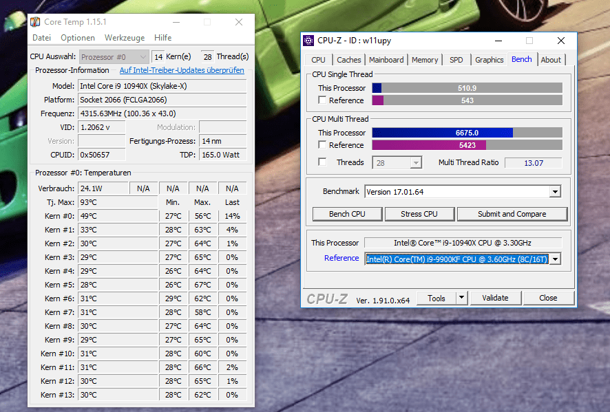Click the Model field Intel Core i9 10940X
The width and height of the screenshot is (610, 412).
point(162,86)
